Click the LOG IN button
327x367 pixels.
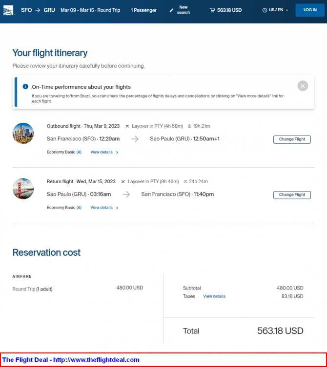[310, 10]
